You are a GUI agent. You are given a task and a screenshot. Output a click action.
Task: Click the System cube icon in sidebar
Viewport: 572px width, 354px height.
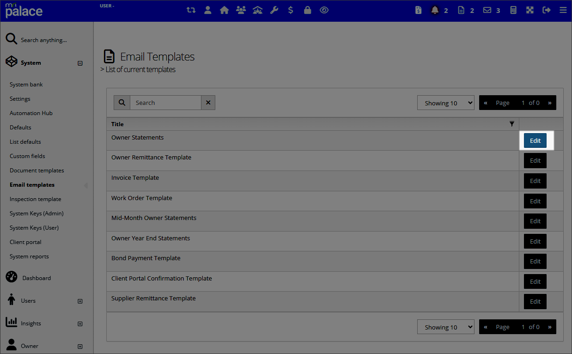point(12,62)
